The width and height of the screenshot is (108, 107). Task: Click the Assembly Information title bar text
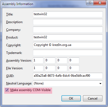click(18, 4)
